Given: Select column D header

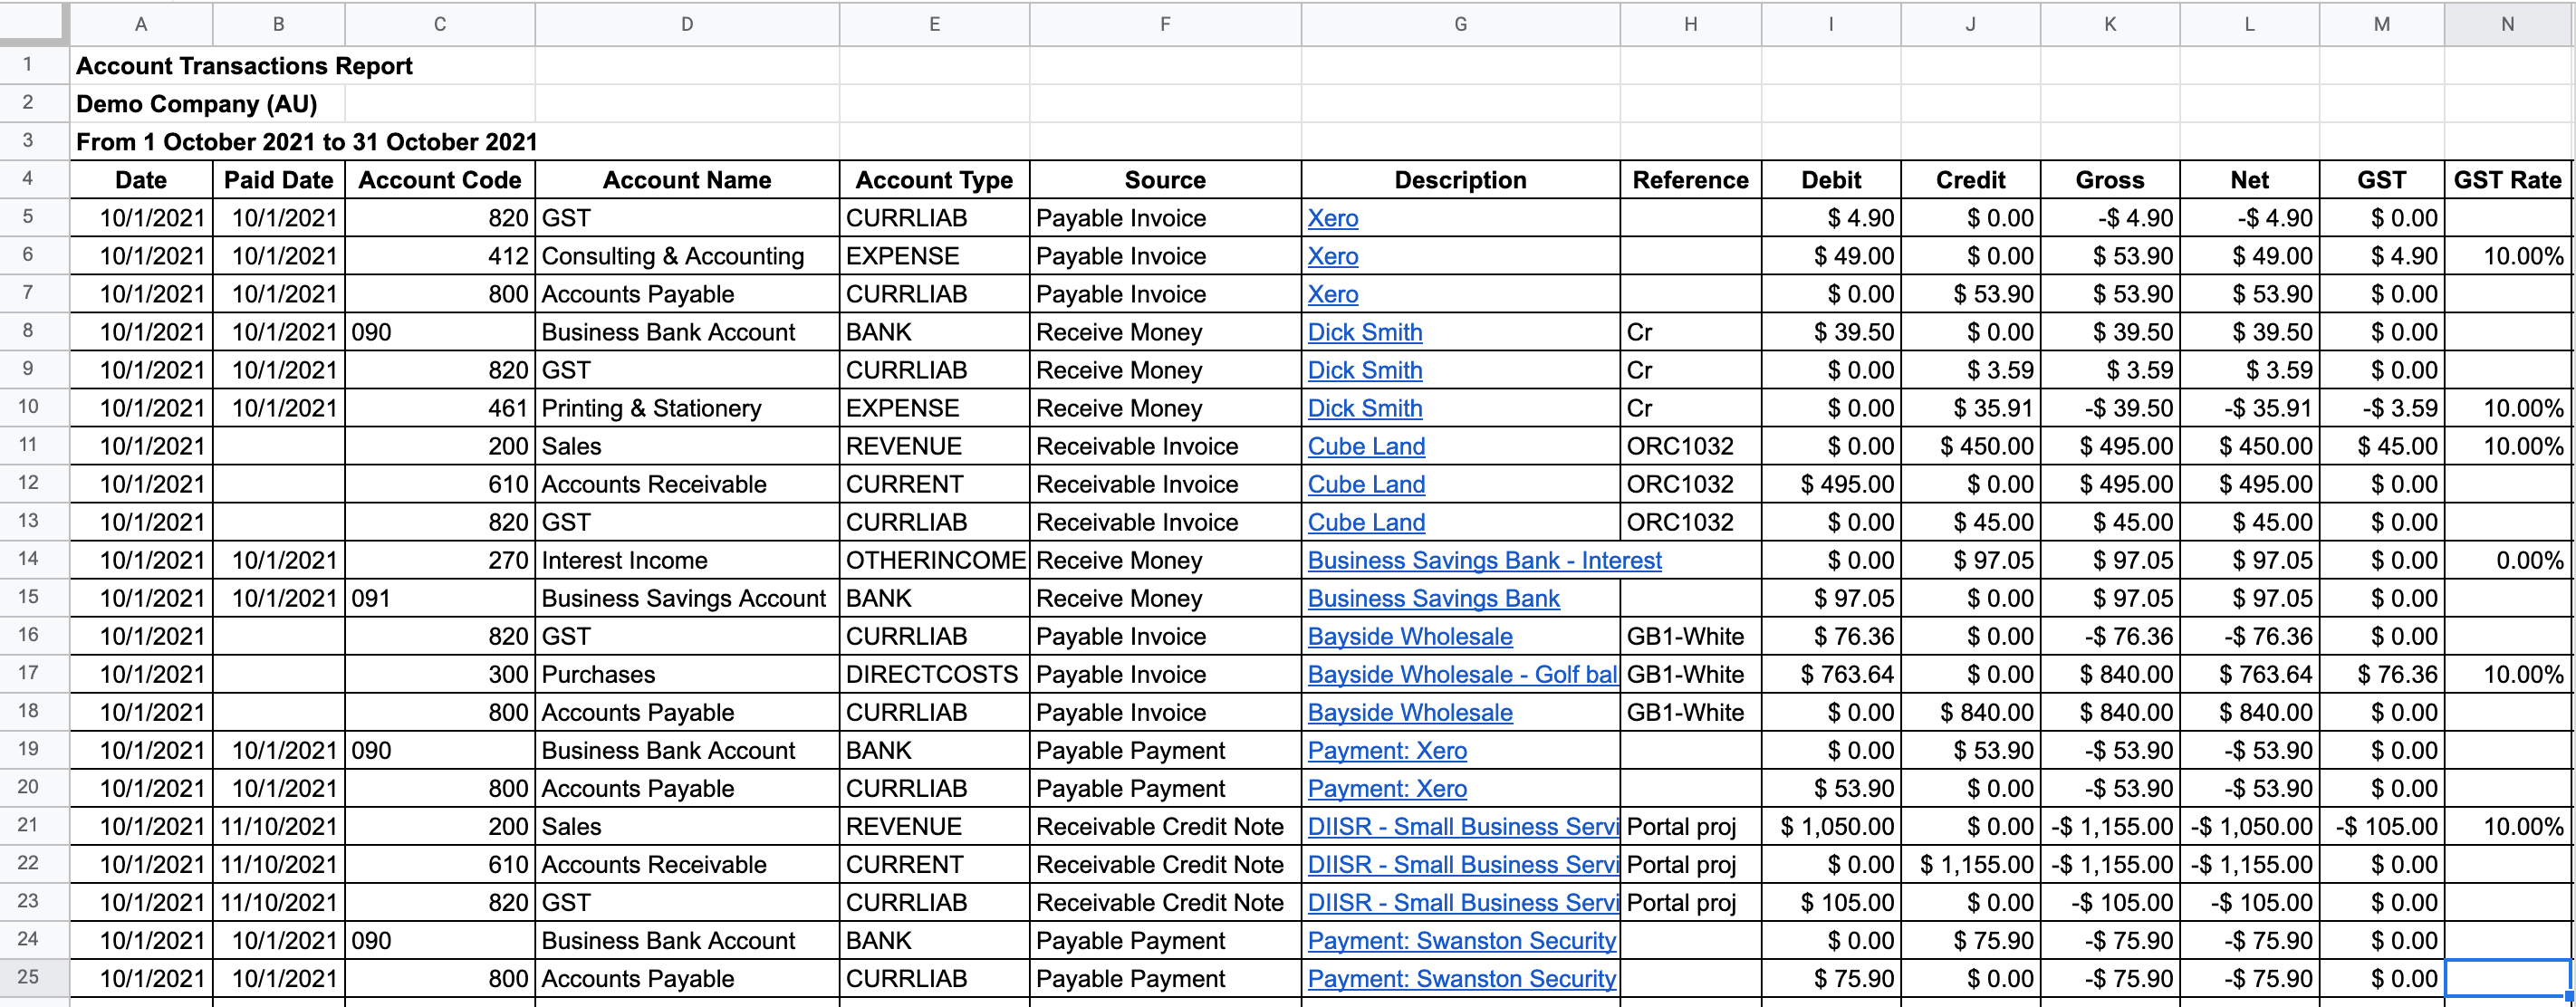Looking at the screenshot, I should click(x=687, y=24).
